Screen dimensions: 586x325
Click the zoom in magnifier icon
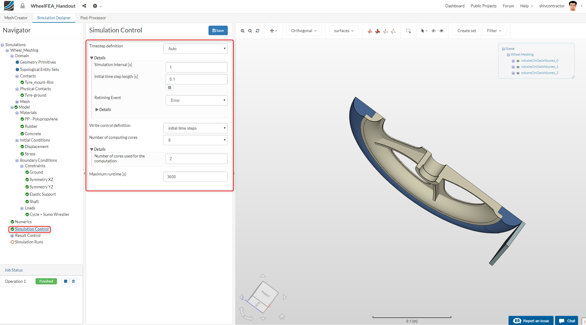pyautogui.click(x=242, y=31)
